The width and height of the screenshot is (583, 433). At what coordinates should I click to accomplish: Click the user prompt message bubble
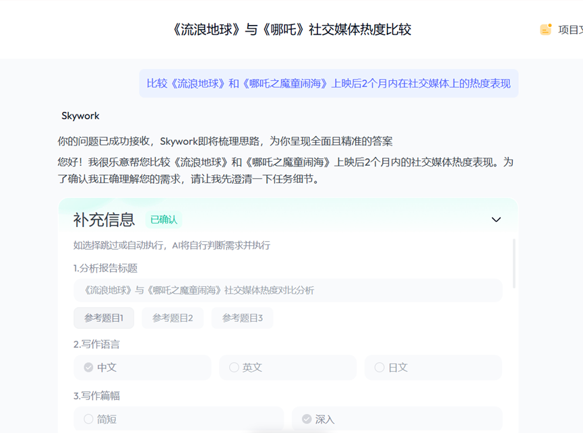coord(329,84)
